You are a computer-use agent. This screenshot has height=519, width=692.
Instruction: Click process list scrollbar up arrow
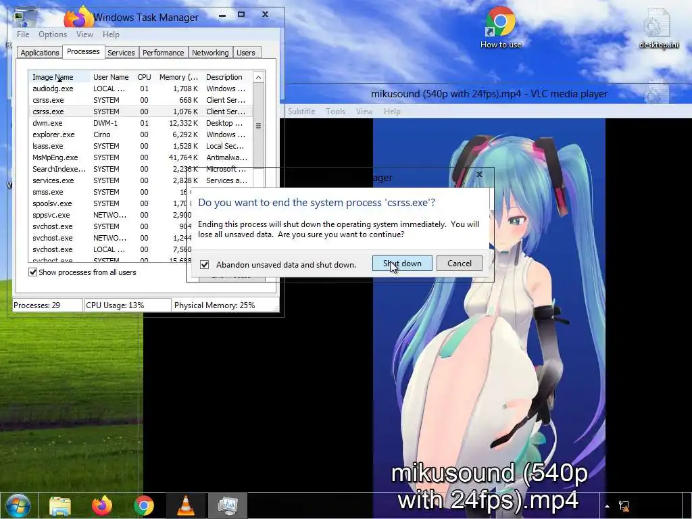coord(259,77)
